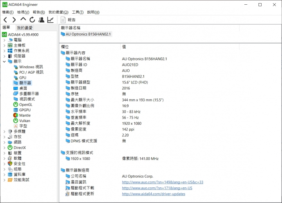
Task: Click the 資料庫 database icon
Action: pyautogui.click(x=10, y=174)
